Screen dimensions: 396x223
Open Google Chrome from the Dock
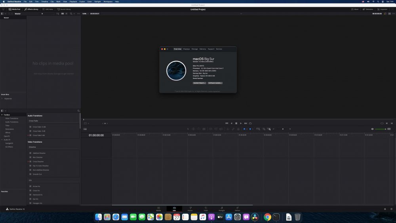[x=267, y=217]
